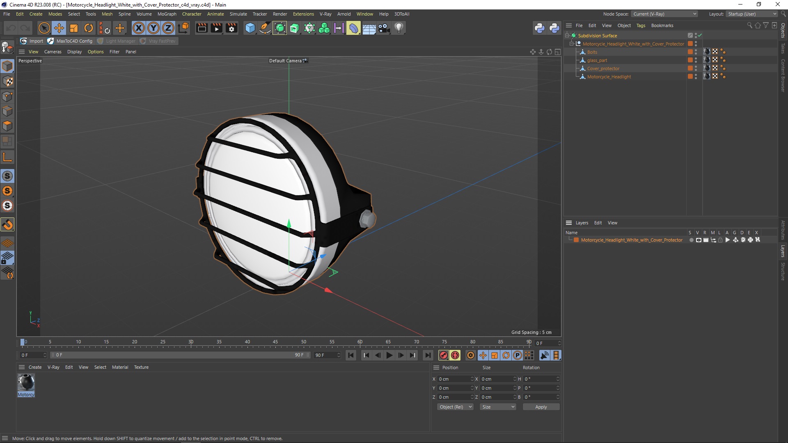Select the Motorcycle_Headlight object
This screenshot has width=788, height=443.
[x=609, y=77]
